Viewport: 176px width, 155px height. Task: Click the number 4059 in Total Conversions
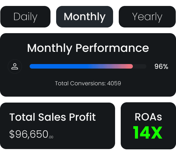[x=114, y=83]
